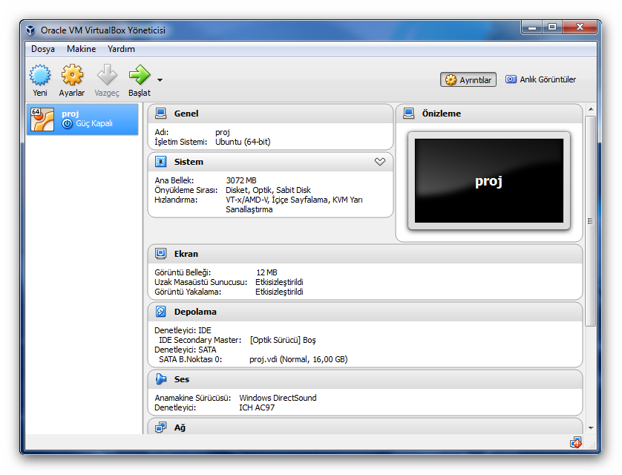The image size is (622, 475).
Task: Click the Önizleme monitor icon
Action: [x=408, y=114]
